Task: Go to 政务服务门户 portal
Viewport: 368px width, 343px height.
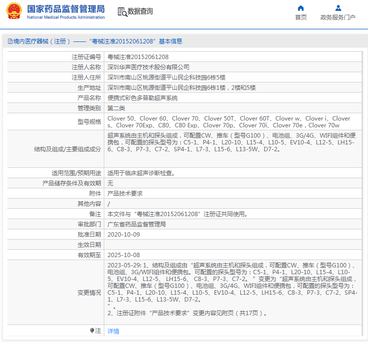Action: click(x=338, y=18)
